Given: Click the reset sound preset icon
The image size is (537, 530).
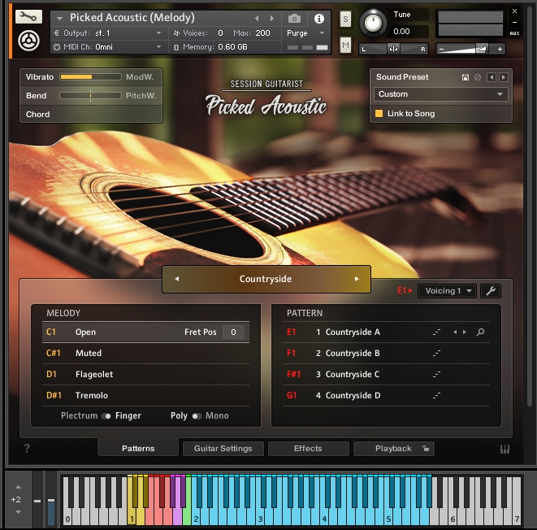Looking at the screenshot, I should 478,77.
